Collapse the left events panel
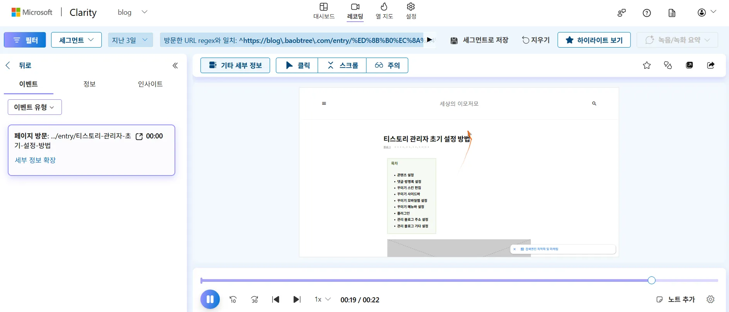This screenshot has width=729, height=312. 175,65
